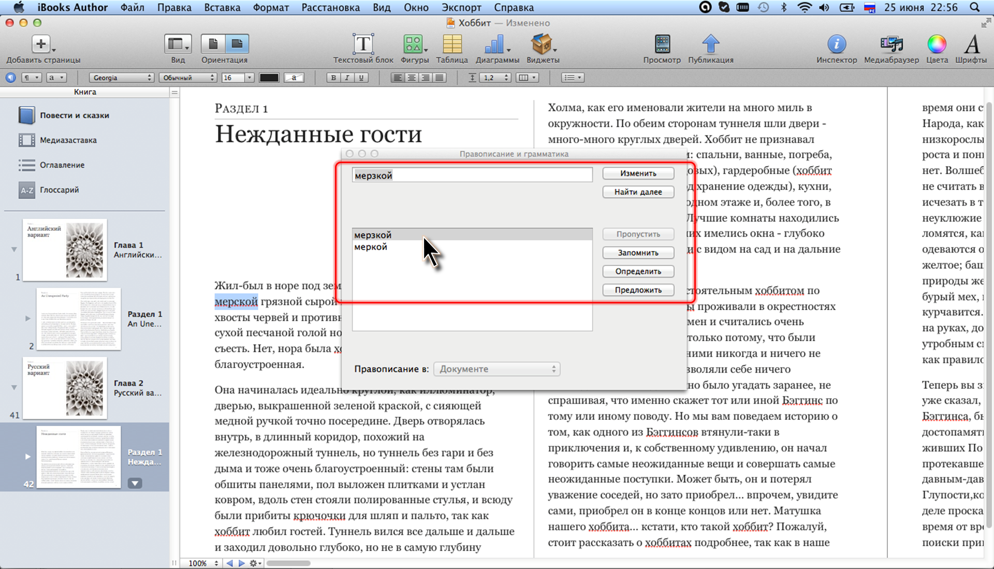Open the Шрифты fonts icon

pos(972,44)
